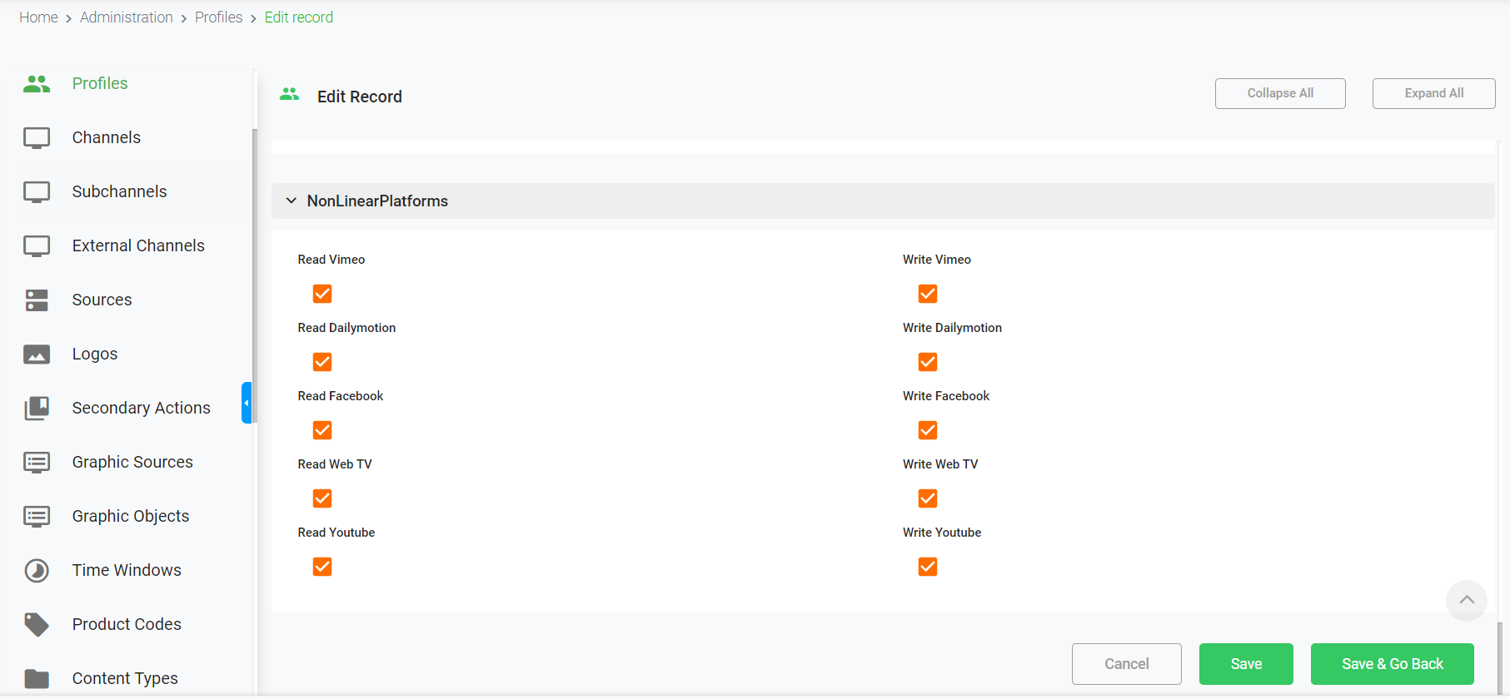Open Product Codes menu item
Screen dimensions: 1510x699
pos(127,624)
